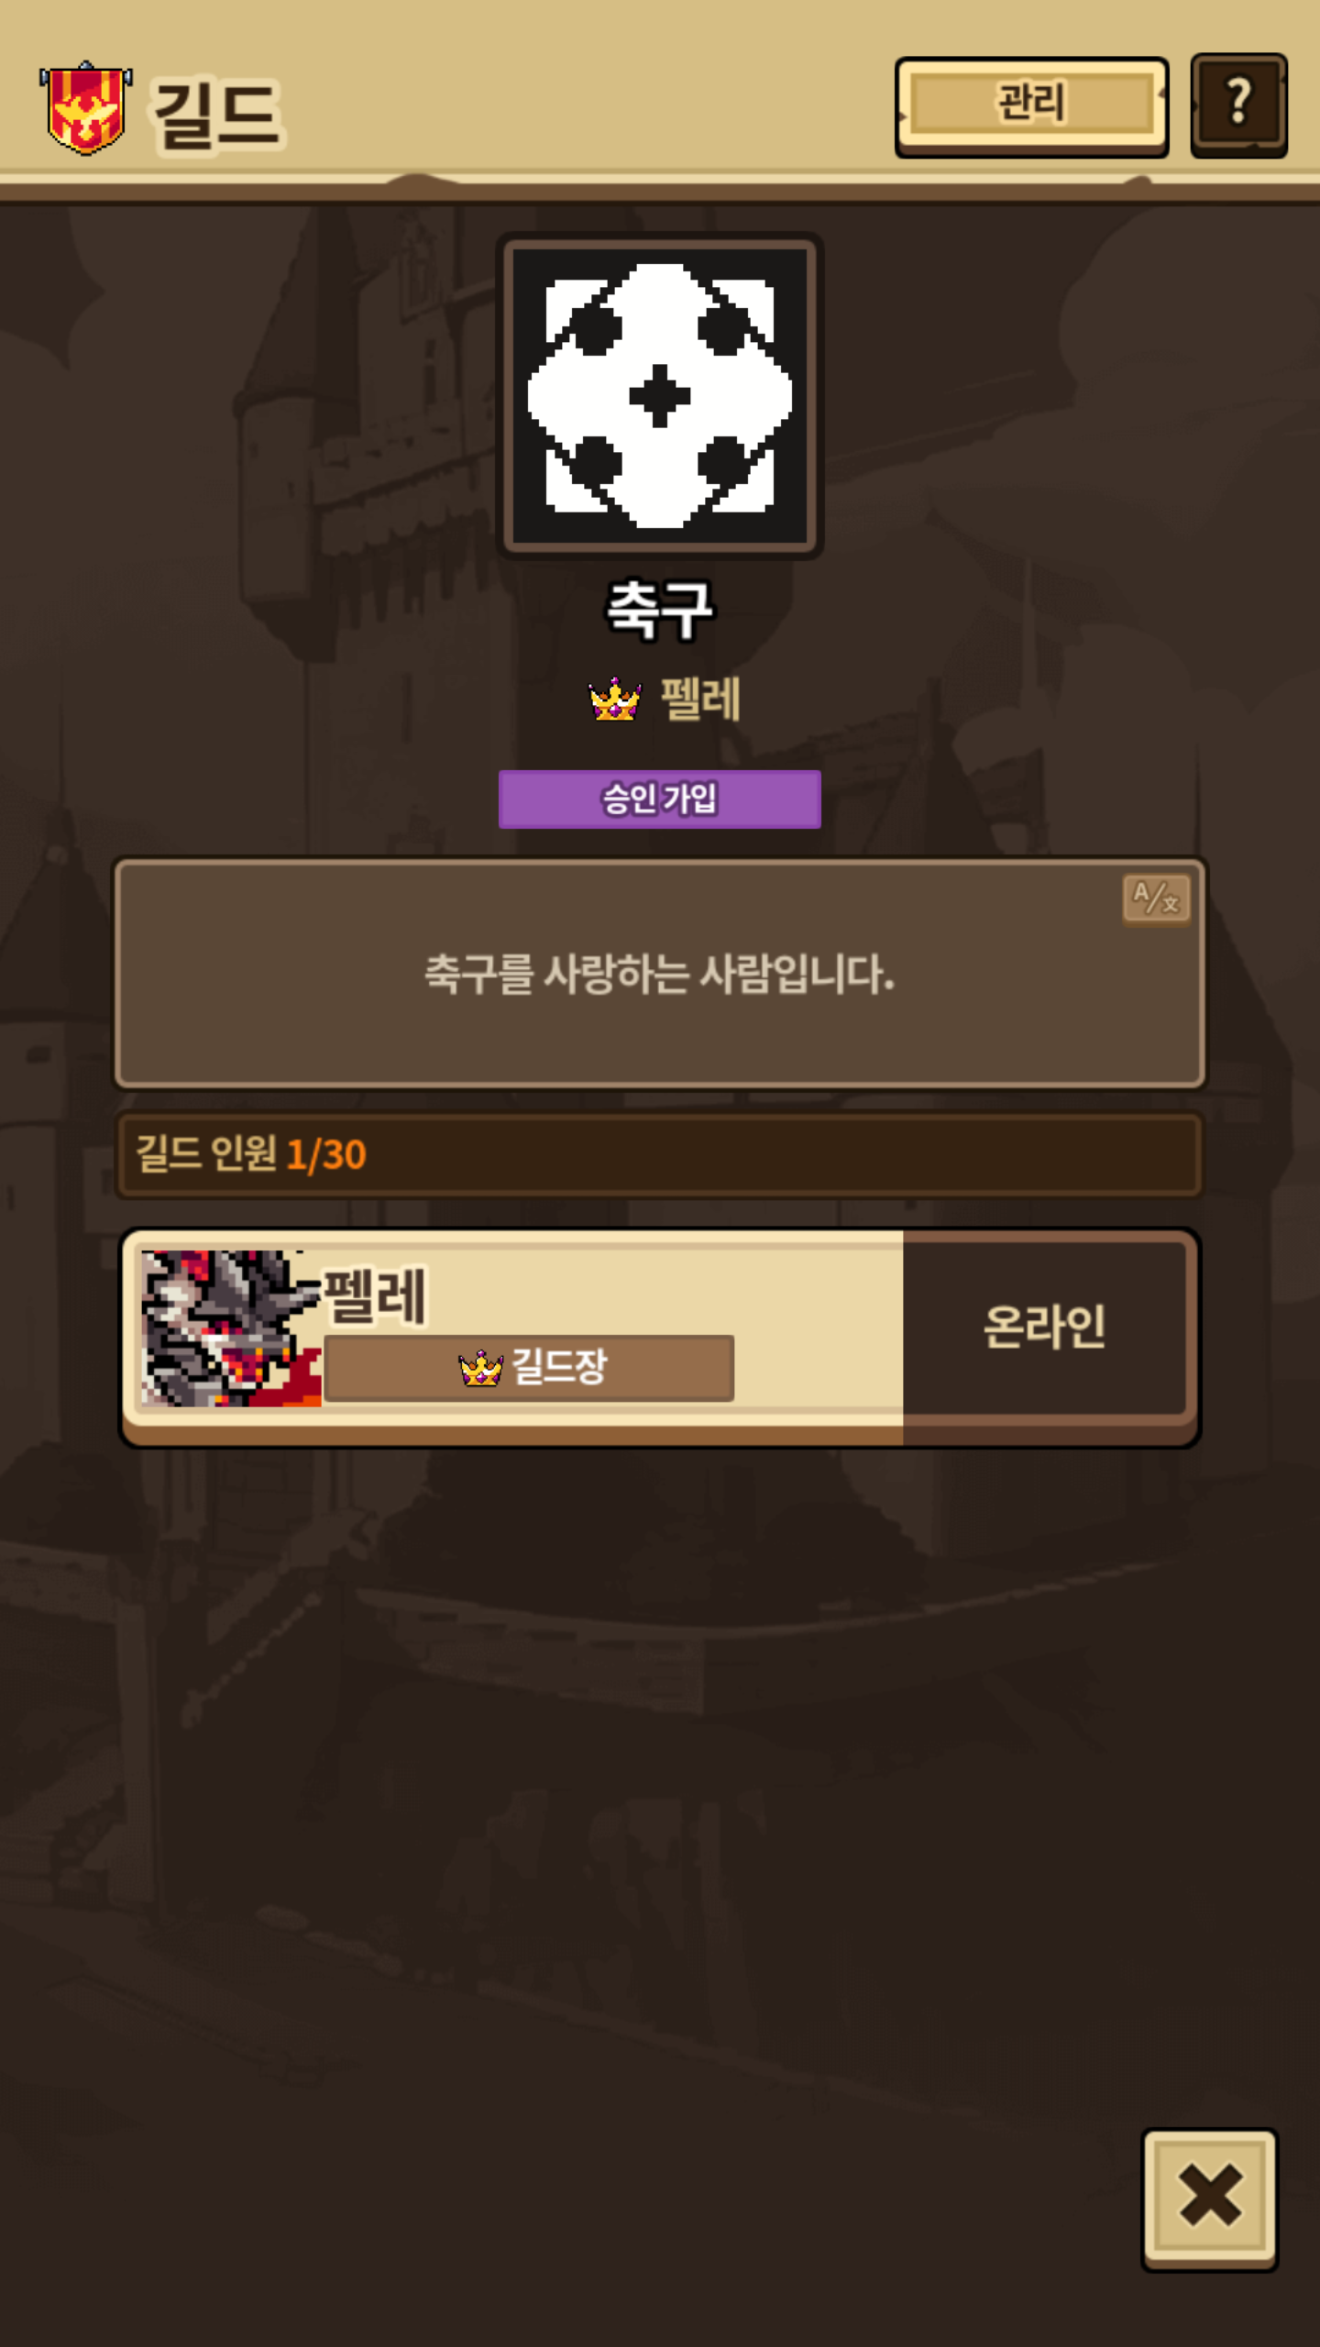
Task: Tap the orange 1/30 member count
Action: coord(326,1155)
